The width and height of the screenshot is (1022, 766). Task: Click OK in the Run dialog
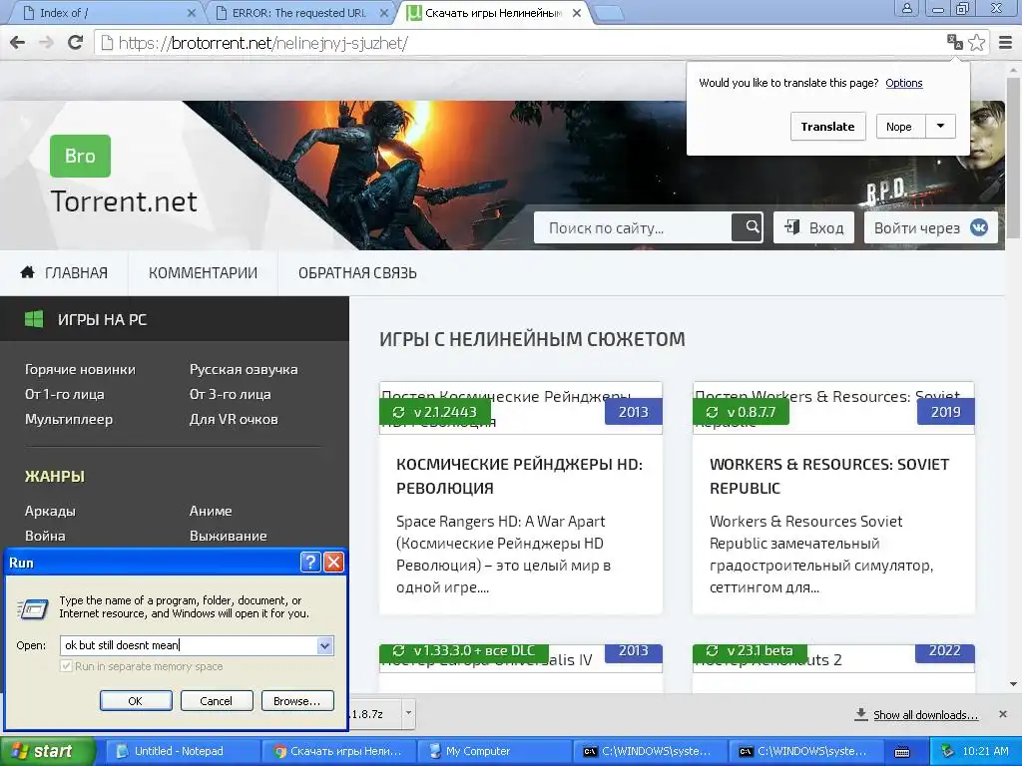click(x=136, y=701)
